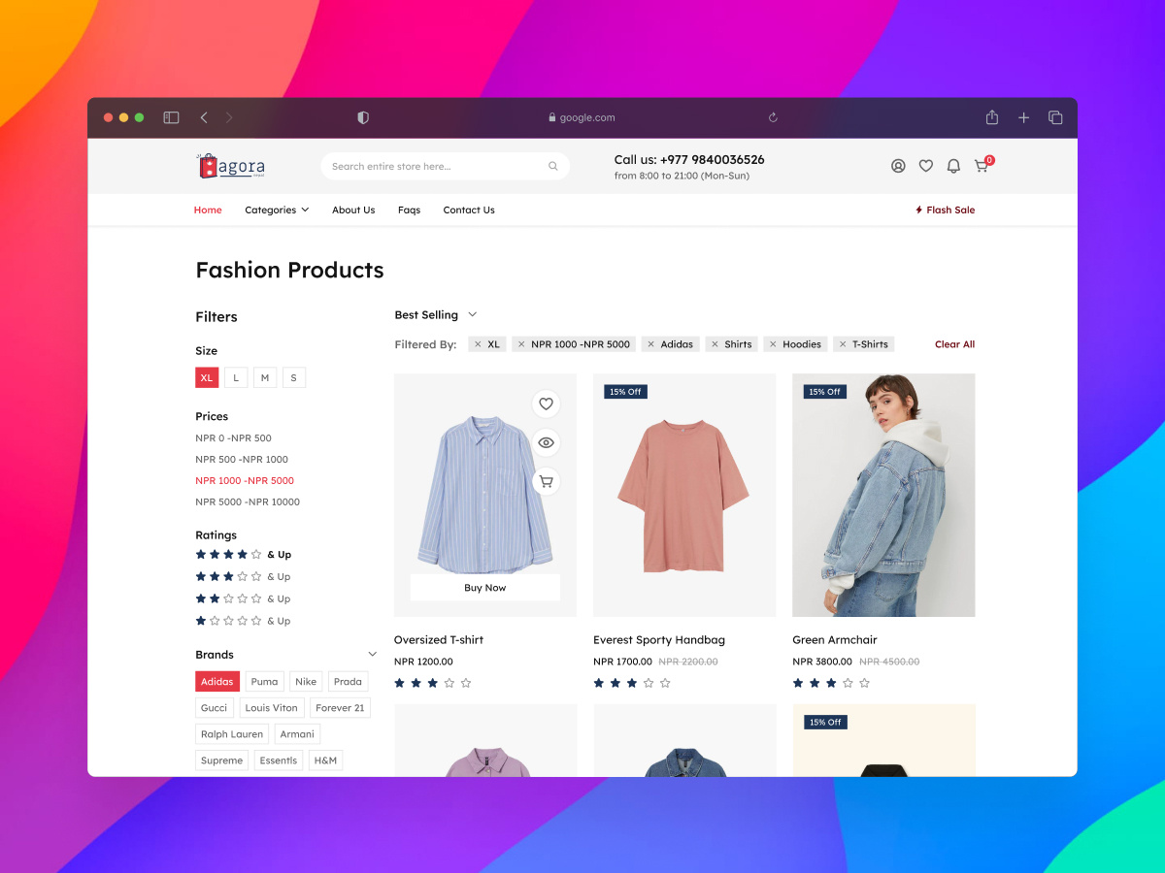The width and height of the screenshot is (1165, 873).
Task: Click the store search input field
Action: (445, 166)
